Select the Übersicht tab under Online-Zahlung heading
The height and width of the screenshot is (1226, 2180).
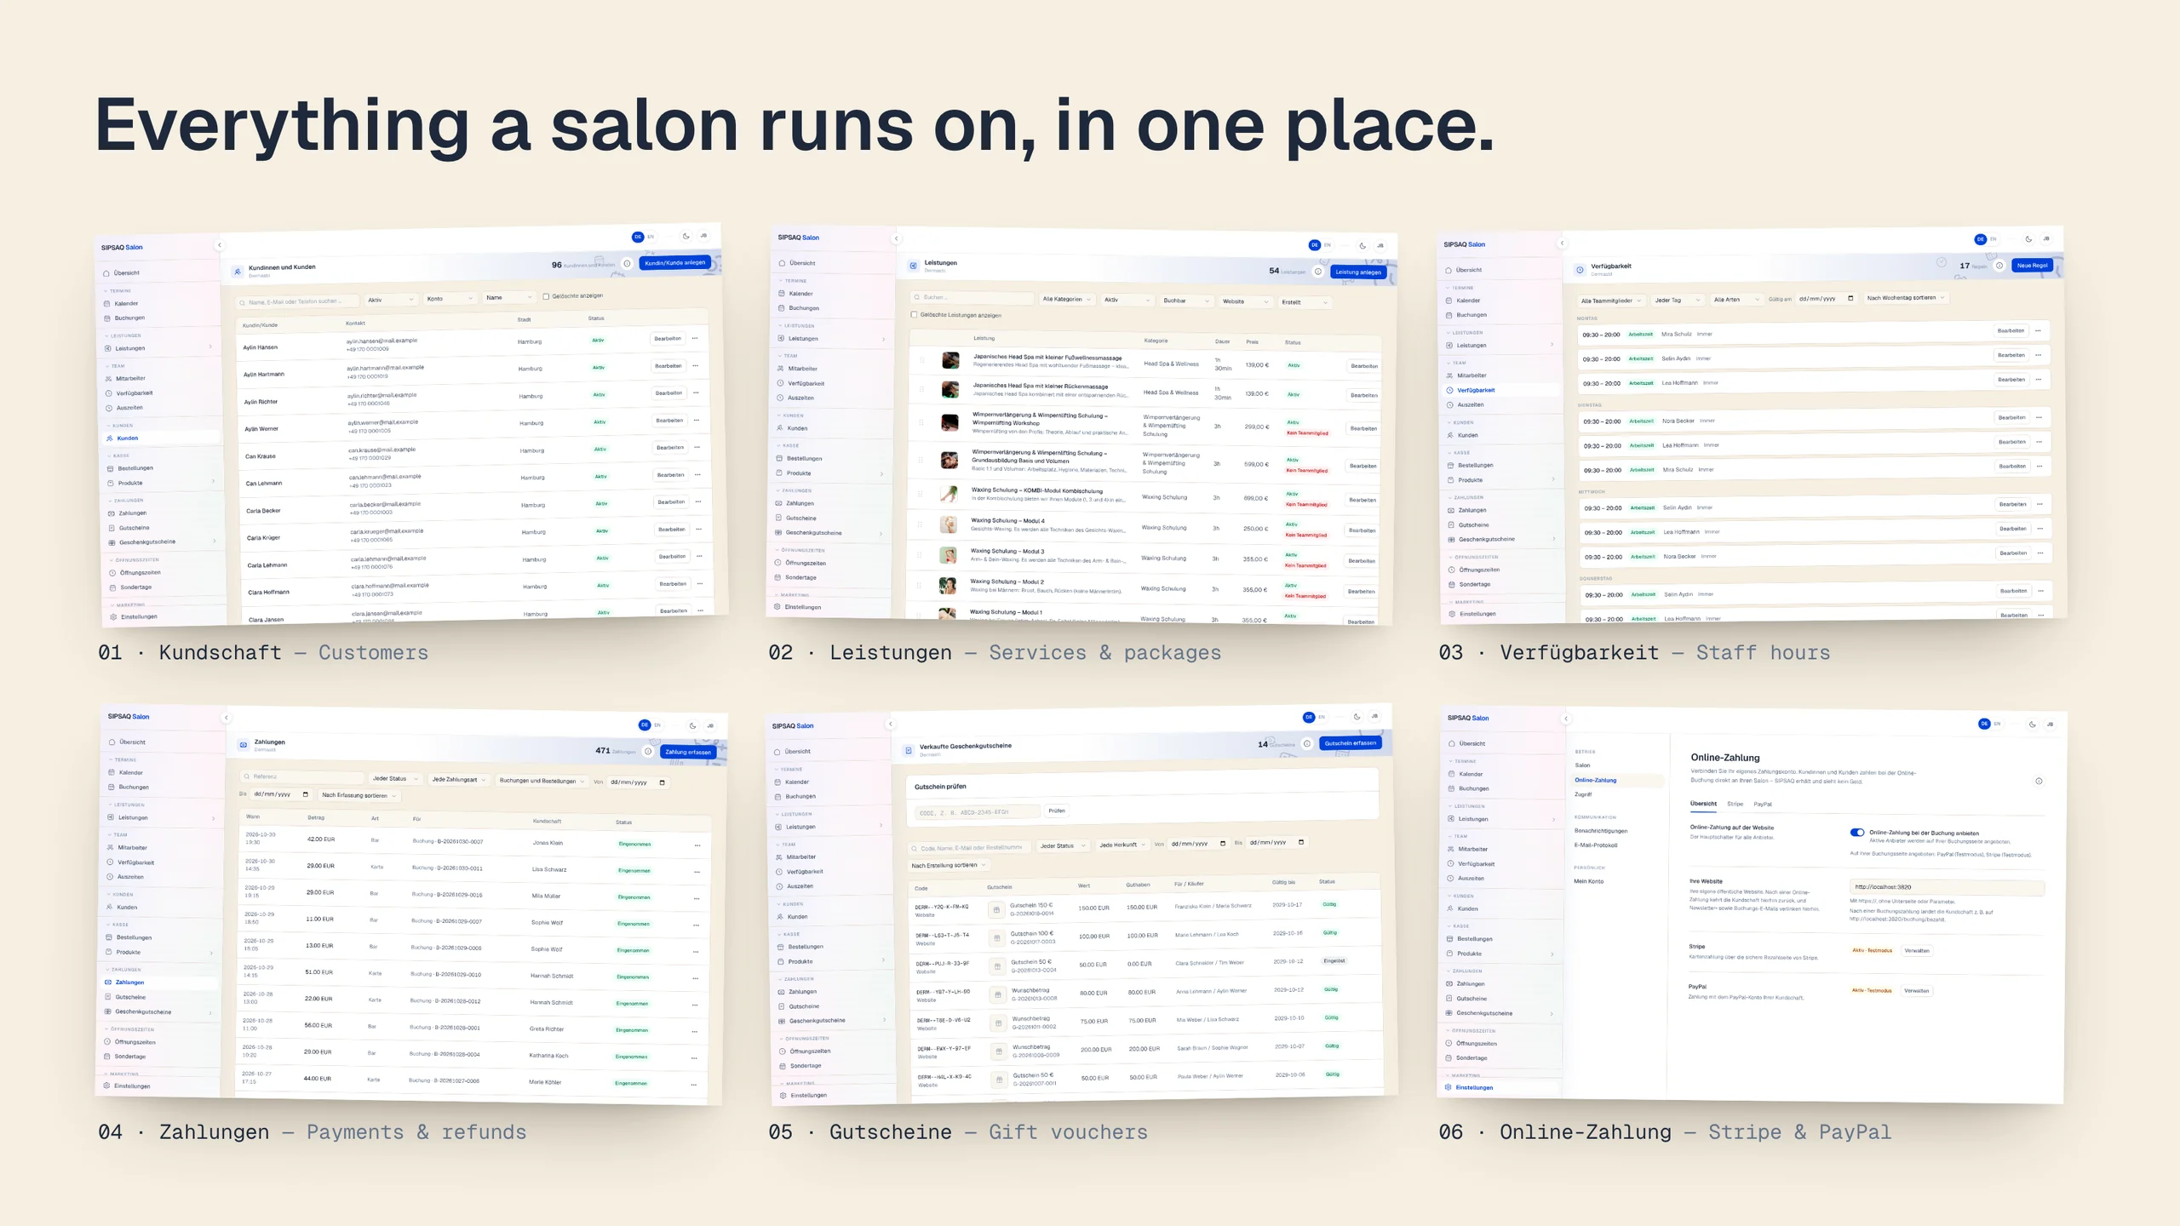pyautogui.click(x=1703, y=803)
